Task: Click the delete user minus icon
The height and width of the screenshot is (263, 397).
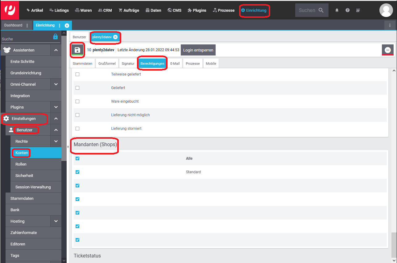Action: (x=388, y=50)
